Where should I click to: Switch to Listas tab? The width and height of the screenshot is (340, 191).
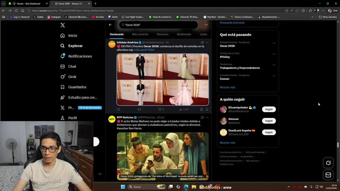(203, 34)
